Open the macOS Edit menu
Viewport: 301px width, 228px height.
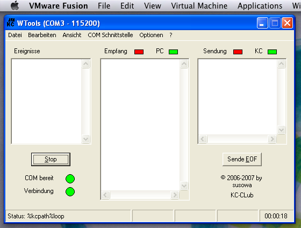(x=127, y=6)
